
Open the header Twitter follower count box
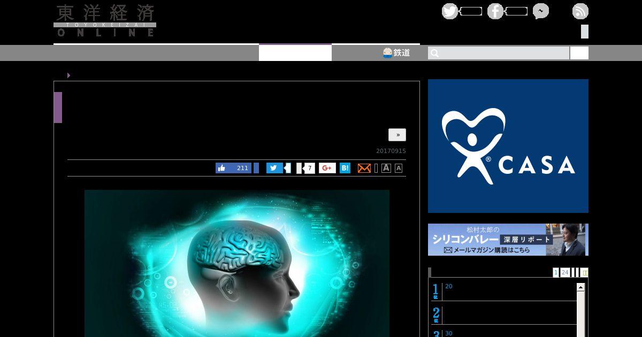pos(471,11)
